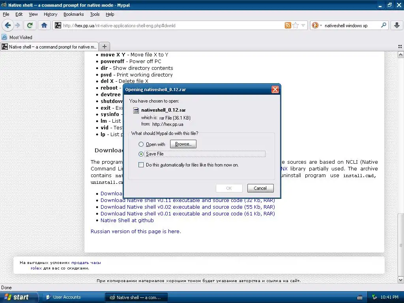Click the network tray icon

pos(374,297)
